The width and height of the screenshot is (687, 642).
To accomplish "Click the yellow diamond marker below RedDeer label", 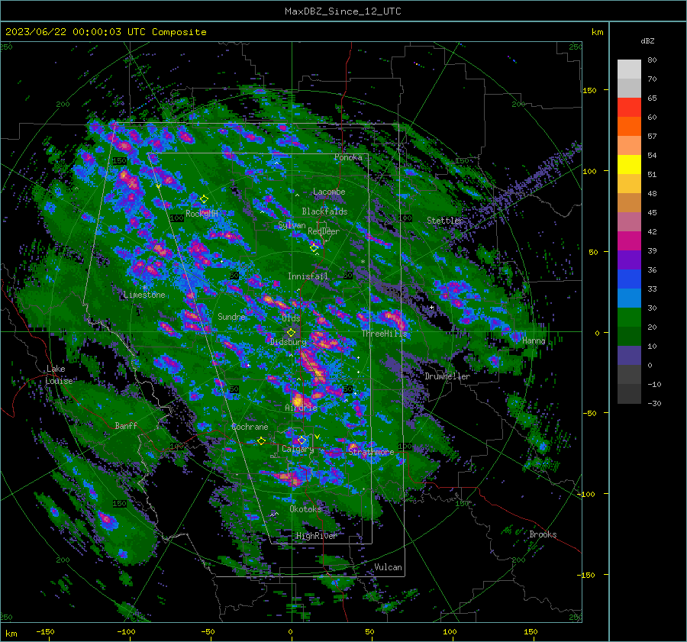I will (314, 248).
